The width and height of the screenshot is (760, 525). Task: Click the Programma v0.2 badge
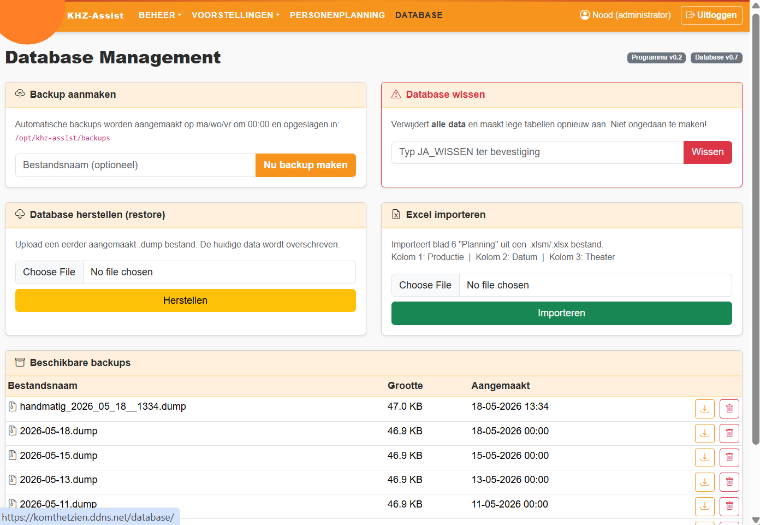click(x=657, y=57)
